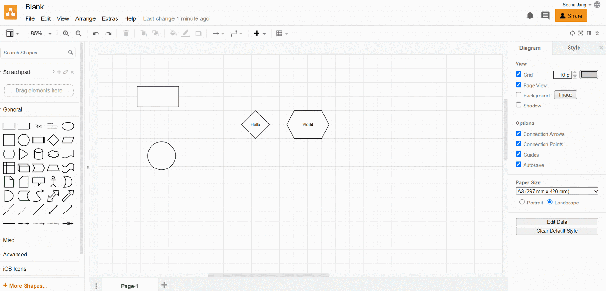
Task: Click the shadow toolbar icon
Action: pos(198,34)
